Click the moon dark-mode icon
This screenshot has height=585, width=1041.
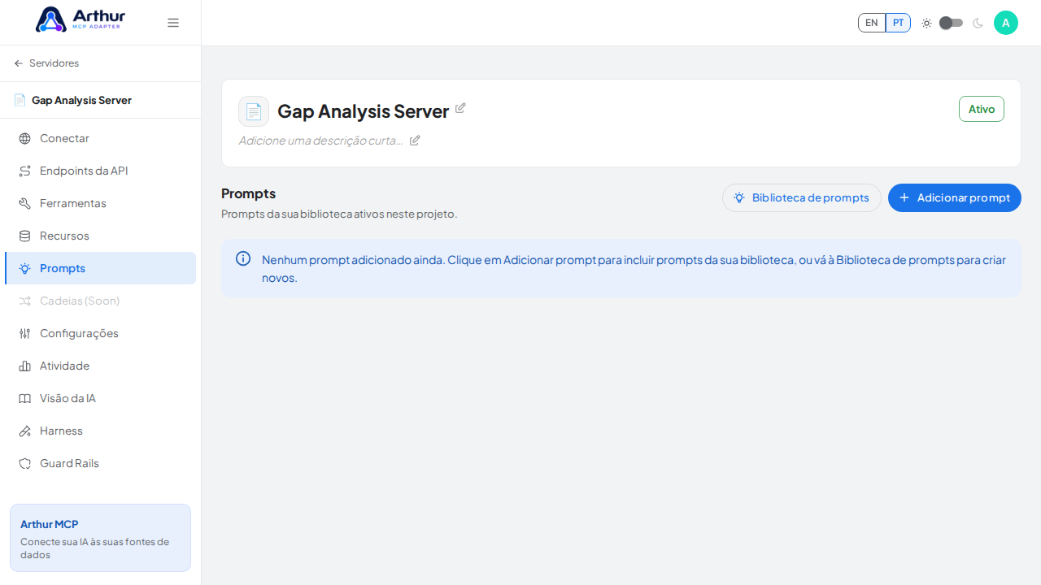pyautogui.click(x=978, y=23)
